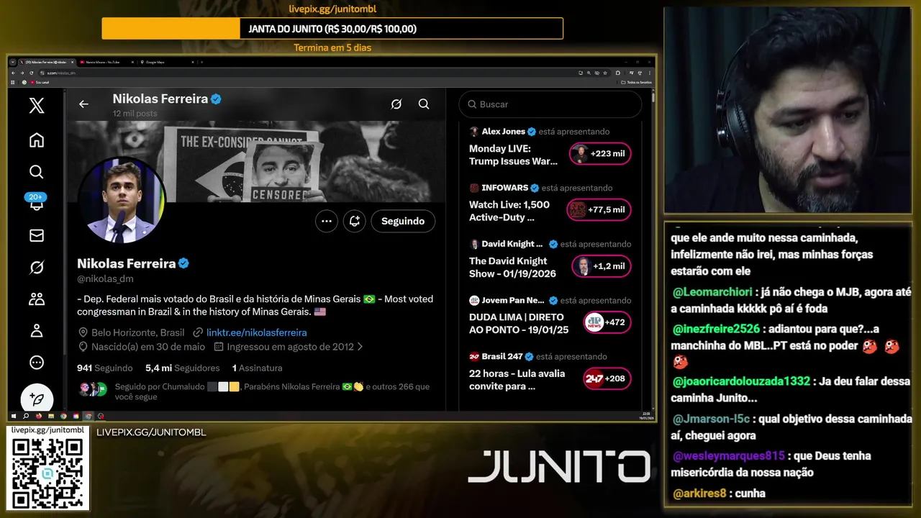Switch to the YouTube browser tab
Screen dimensions: 921x518
[x=105, y=63]
